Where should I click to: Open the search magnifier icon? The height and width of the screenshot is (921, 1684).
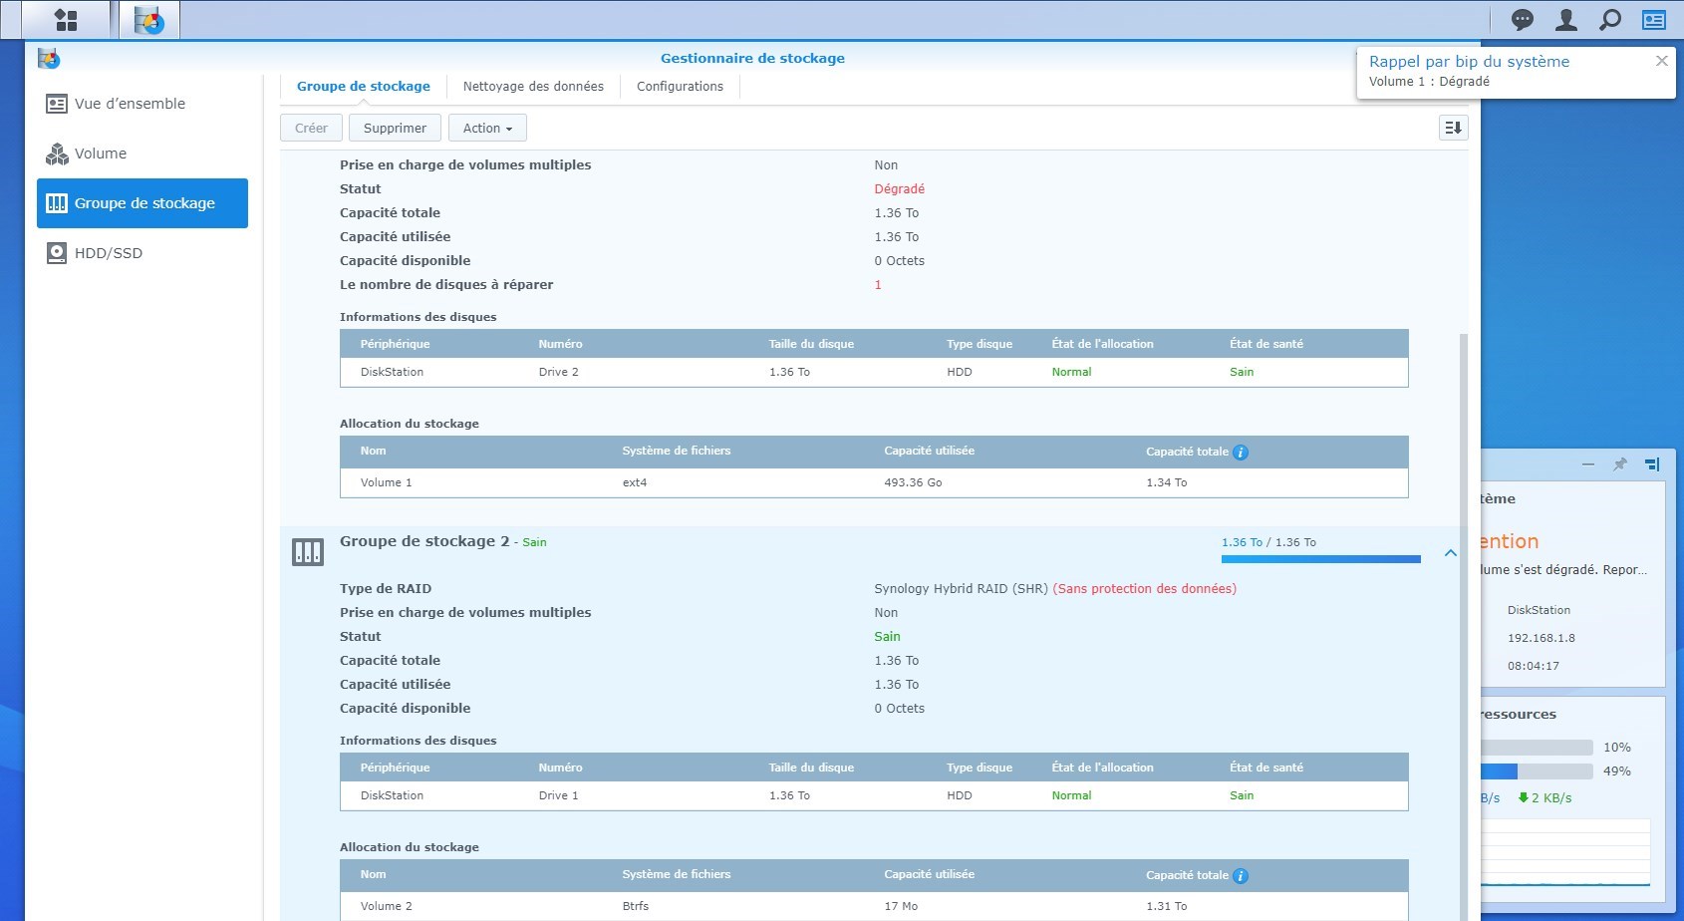(1610, 19)
